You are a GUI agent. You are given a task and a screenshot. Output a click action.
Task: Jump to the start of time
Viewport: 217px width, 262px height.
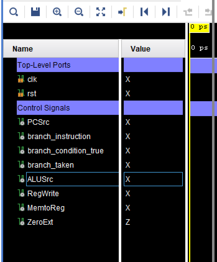[x=144, y=11]
